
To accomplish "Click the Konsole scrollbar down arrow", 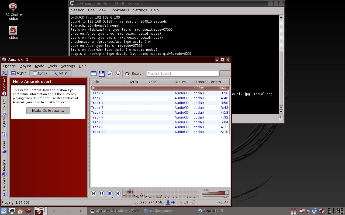I will tap(281, 112).
